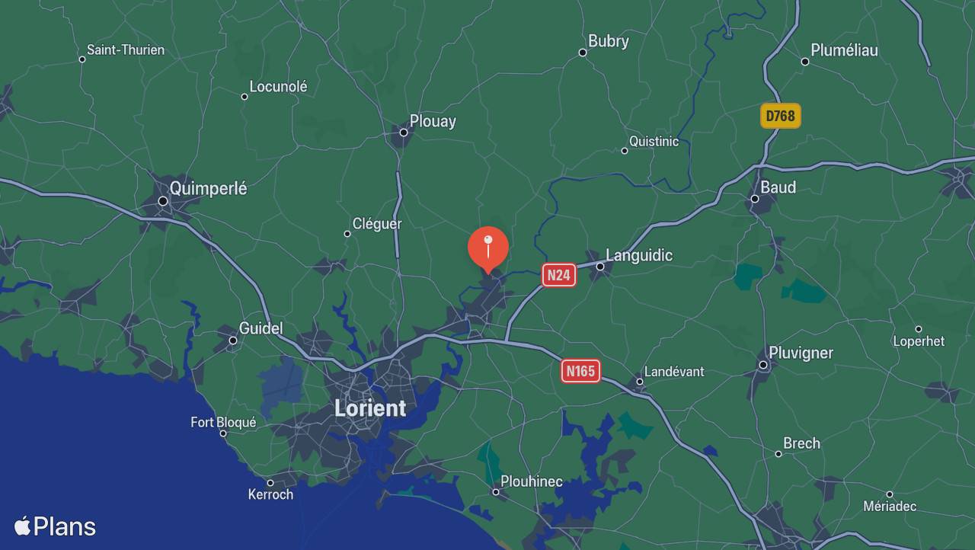The image size is (975, 550).
Task: Click the Plouay town marker dot
Action: coord(404,133)
